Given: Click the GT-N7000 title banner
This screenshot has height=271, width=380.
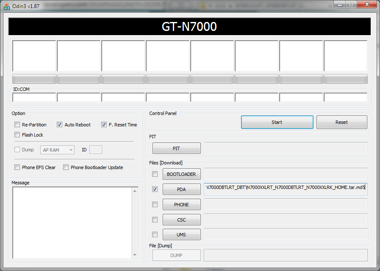Looking at the screenshot, I should (x=189, y=27).
